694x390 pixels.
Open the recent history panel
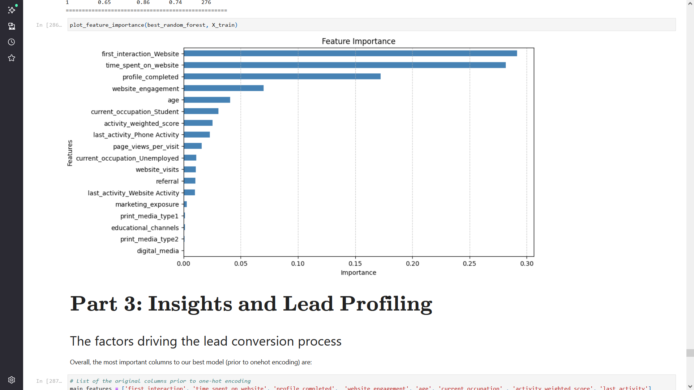point(12,42)
